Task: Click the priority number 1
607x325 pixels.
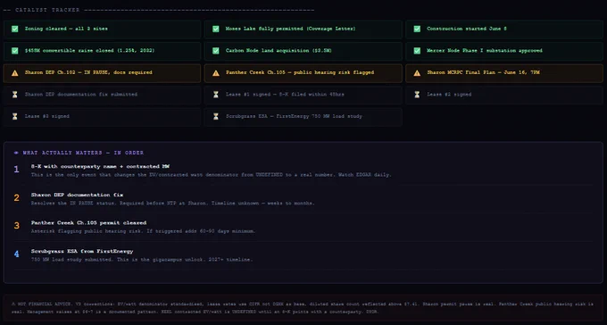Action: [16, 170]
